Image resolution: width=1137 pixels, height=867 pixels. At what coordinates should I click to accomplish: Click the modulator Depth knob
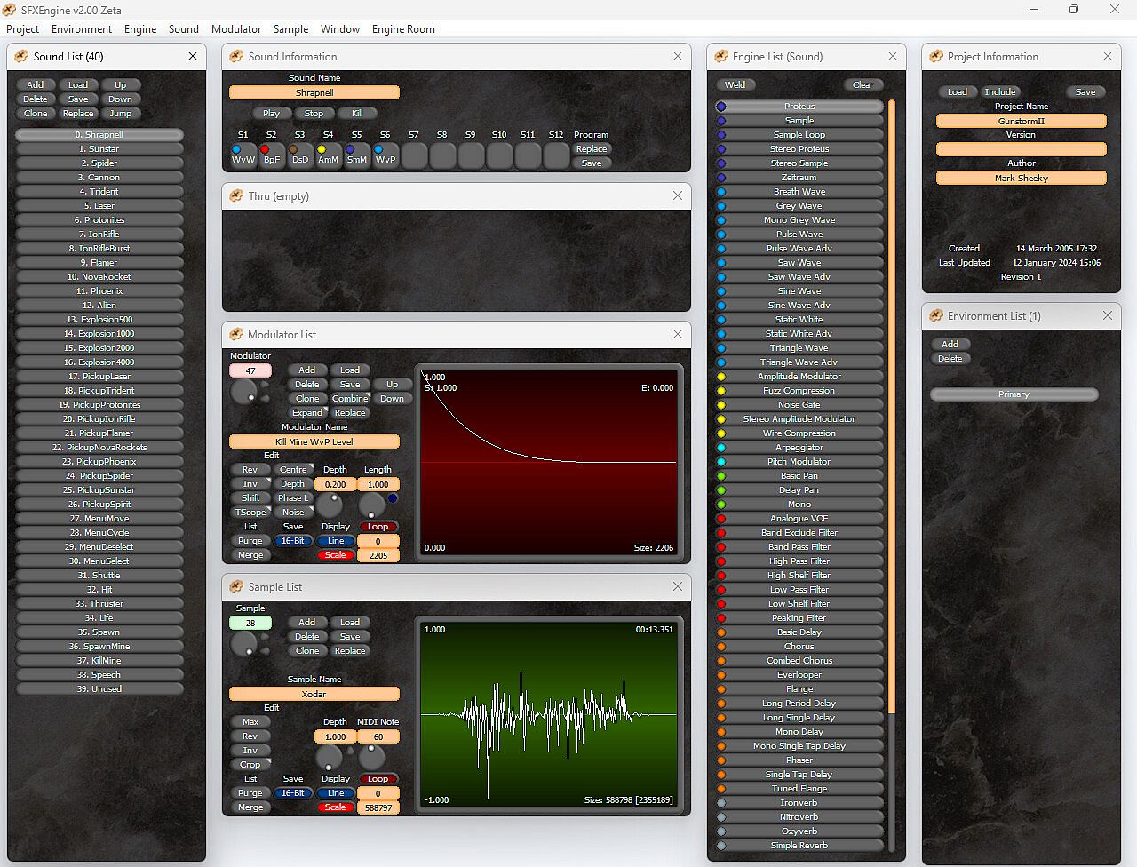coord(330,505)
